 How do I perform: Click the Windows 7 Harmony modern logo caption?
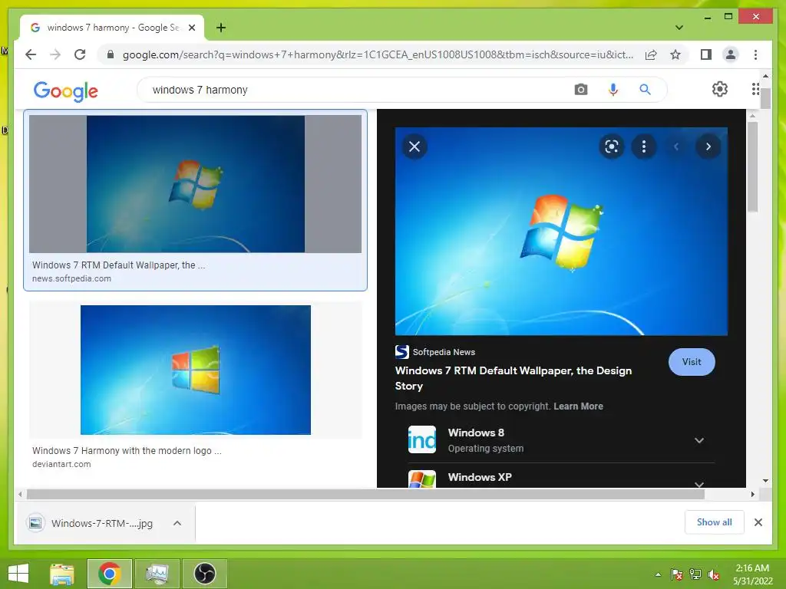(x=127, y=450)
